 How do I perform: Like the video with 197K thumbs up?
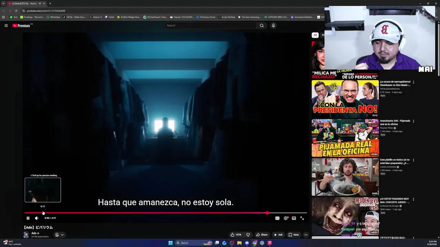point(236,235)
